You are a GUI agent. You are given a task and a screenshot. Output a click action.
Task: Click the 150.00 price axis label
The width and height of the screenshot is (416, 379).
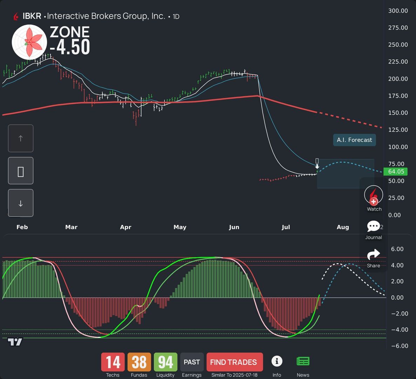pyautogui.click(x=398, y=113)
